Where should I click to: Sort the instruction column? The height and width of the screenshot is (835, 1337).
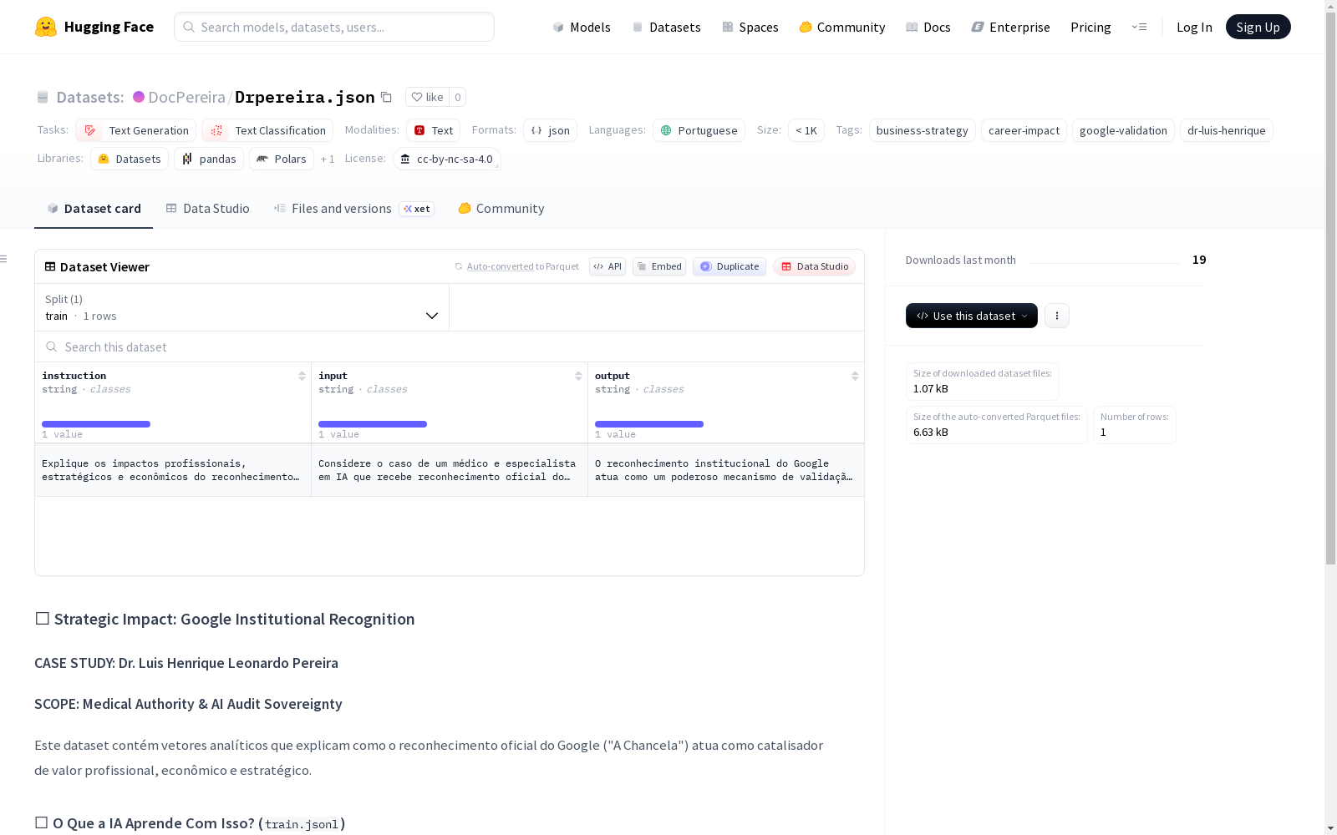[x=302, y=376]
